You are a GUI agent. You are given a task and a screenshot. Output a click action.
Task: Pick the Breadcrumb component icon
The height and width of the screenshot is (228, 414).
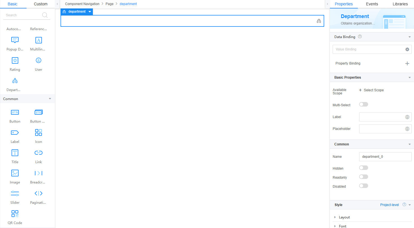[x=39, y=173]
